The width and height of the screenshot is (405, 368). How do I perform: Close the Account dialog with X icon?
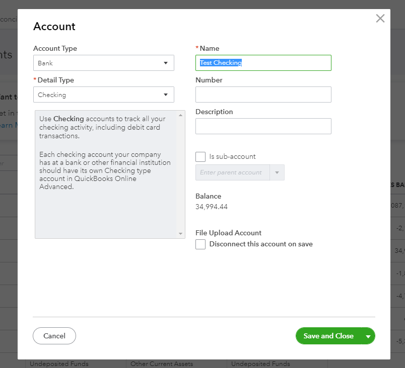(380, 19)
